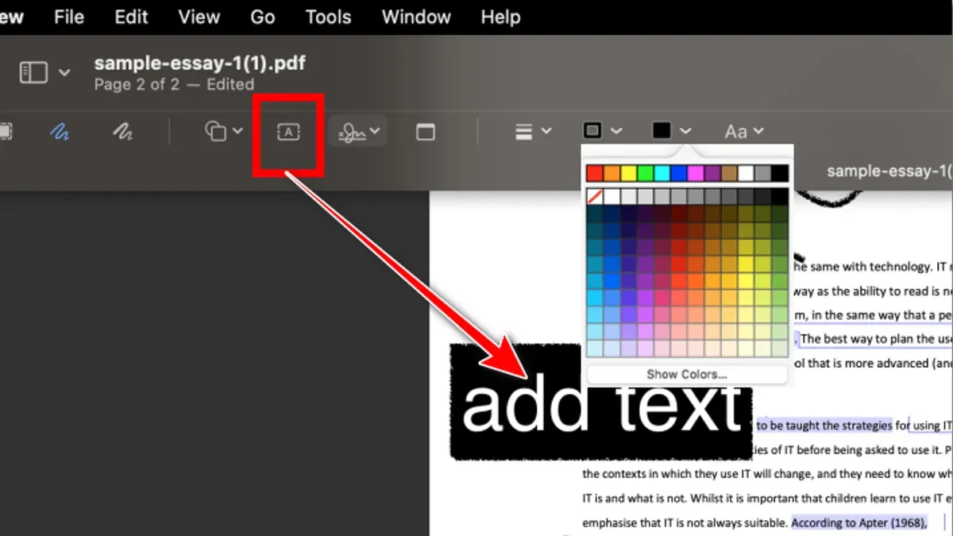Pick the blue preset color swatch
Viewport: 953px width, 536px height.
678,173
